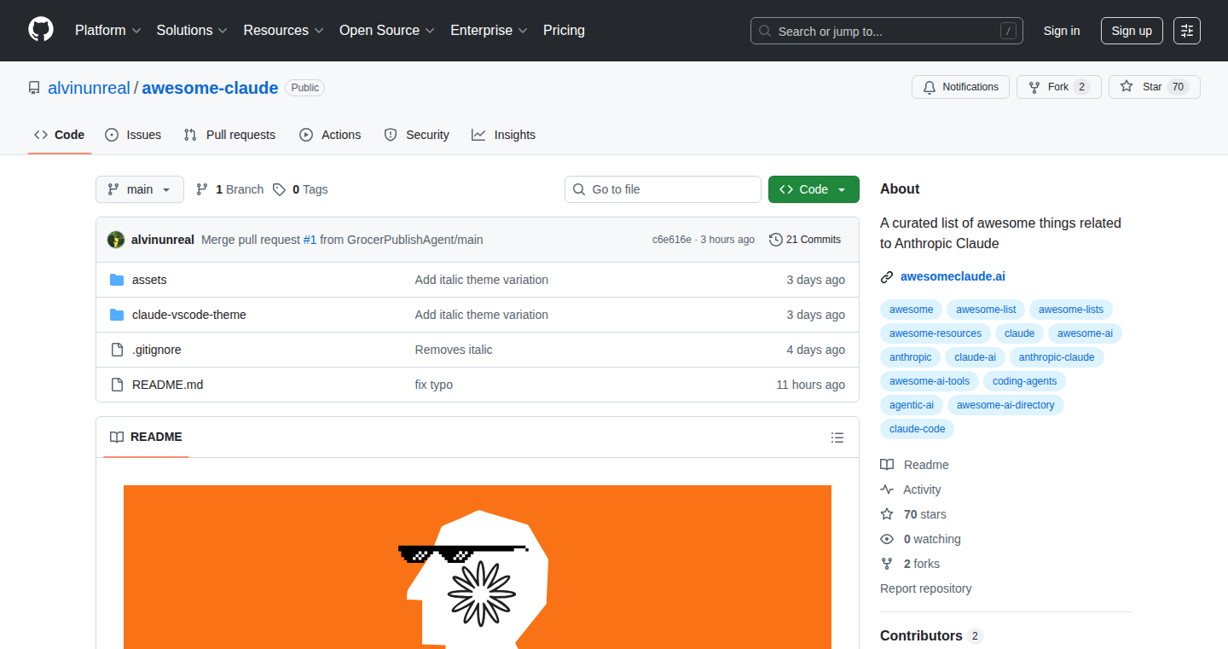Star the awesome-claude repository
Viewport: 1228px width, 649px height.
(1155, 87)
